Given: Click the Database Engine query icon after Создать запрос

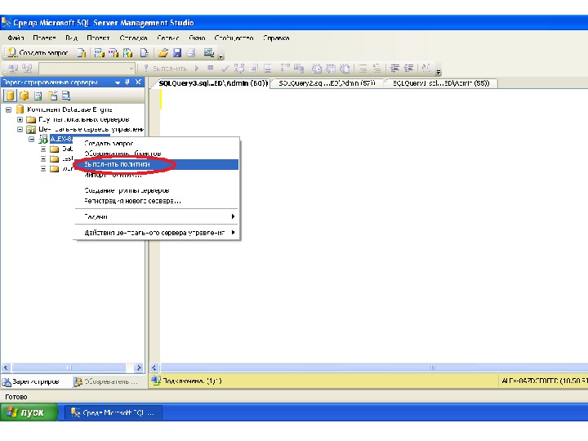Looking at the screenshot, I should coord(82,53).
